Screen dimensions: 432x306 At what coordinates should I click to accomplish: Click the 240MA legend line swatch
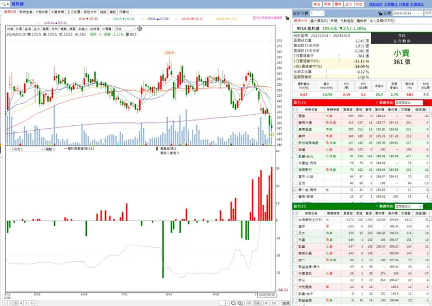(x=39, y=23)
